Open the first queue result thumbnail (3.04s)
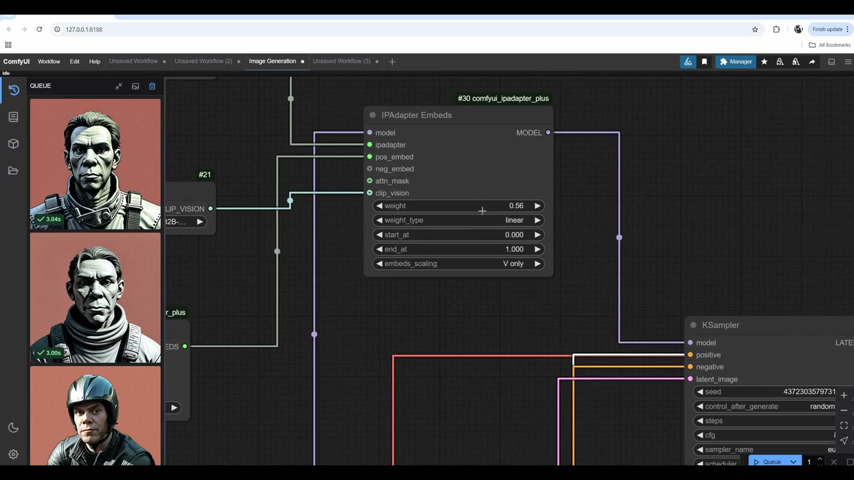 click(x=95, y=164)
